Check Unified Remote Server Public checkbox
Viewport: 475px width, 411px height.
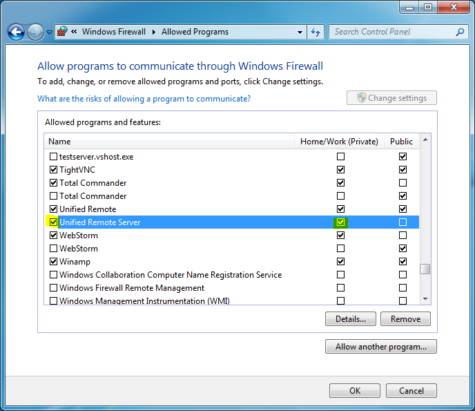tap(403, 222)
